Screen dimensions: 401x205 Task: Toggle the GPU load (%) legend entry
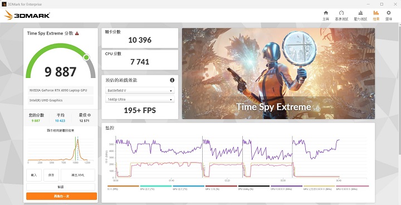(x=221, y=188)
